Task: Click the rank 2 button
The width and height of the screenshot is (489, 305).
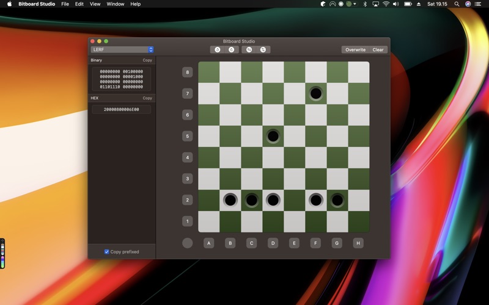Action: coord(188,200)
